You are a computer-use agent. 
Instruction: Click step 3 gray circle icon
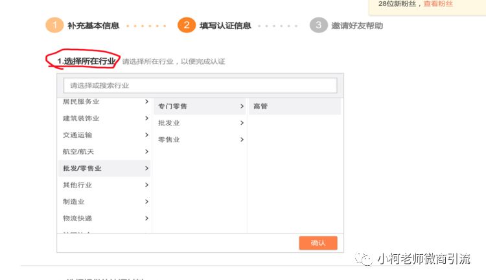pyautogui.click(x=318, y=25)
